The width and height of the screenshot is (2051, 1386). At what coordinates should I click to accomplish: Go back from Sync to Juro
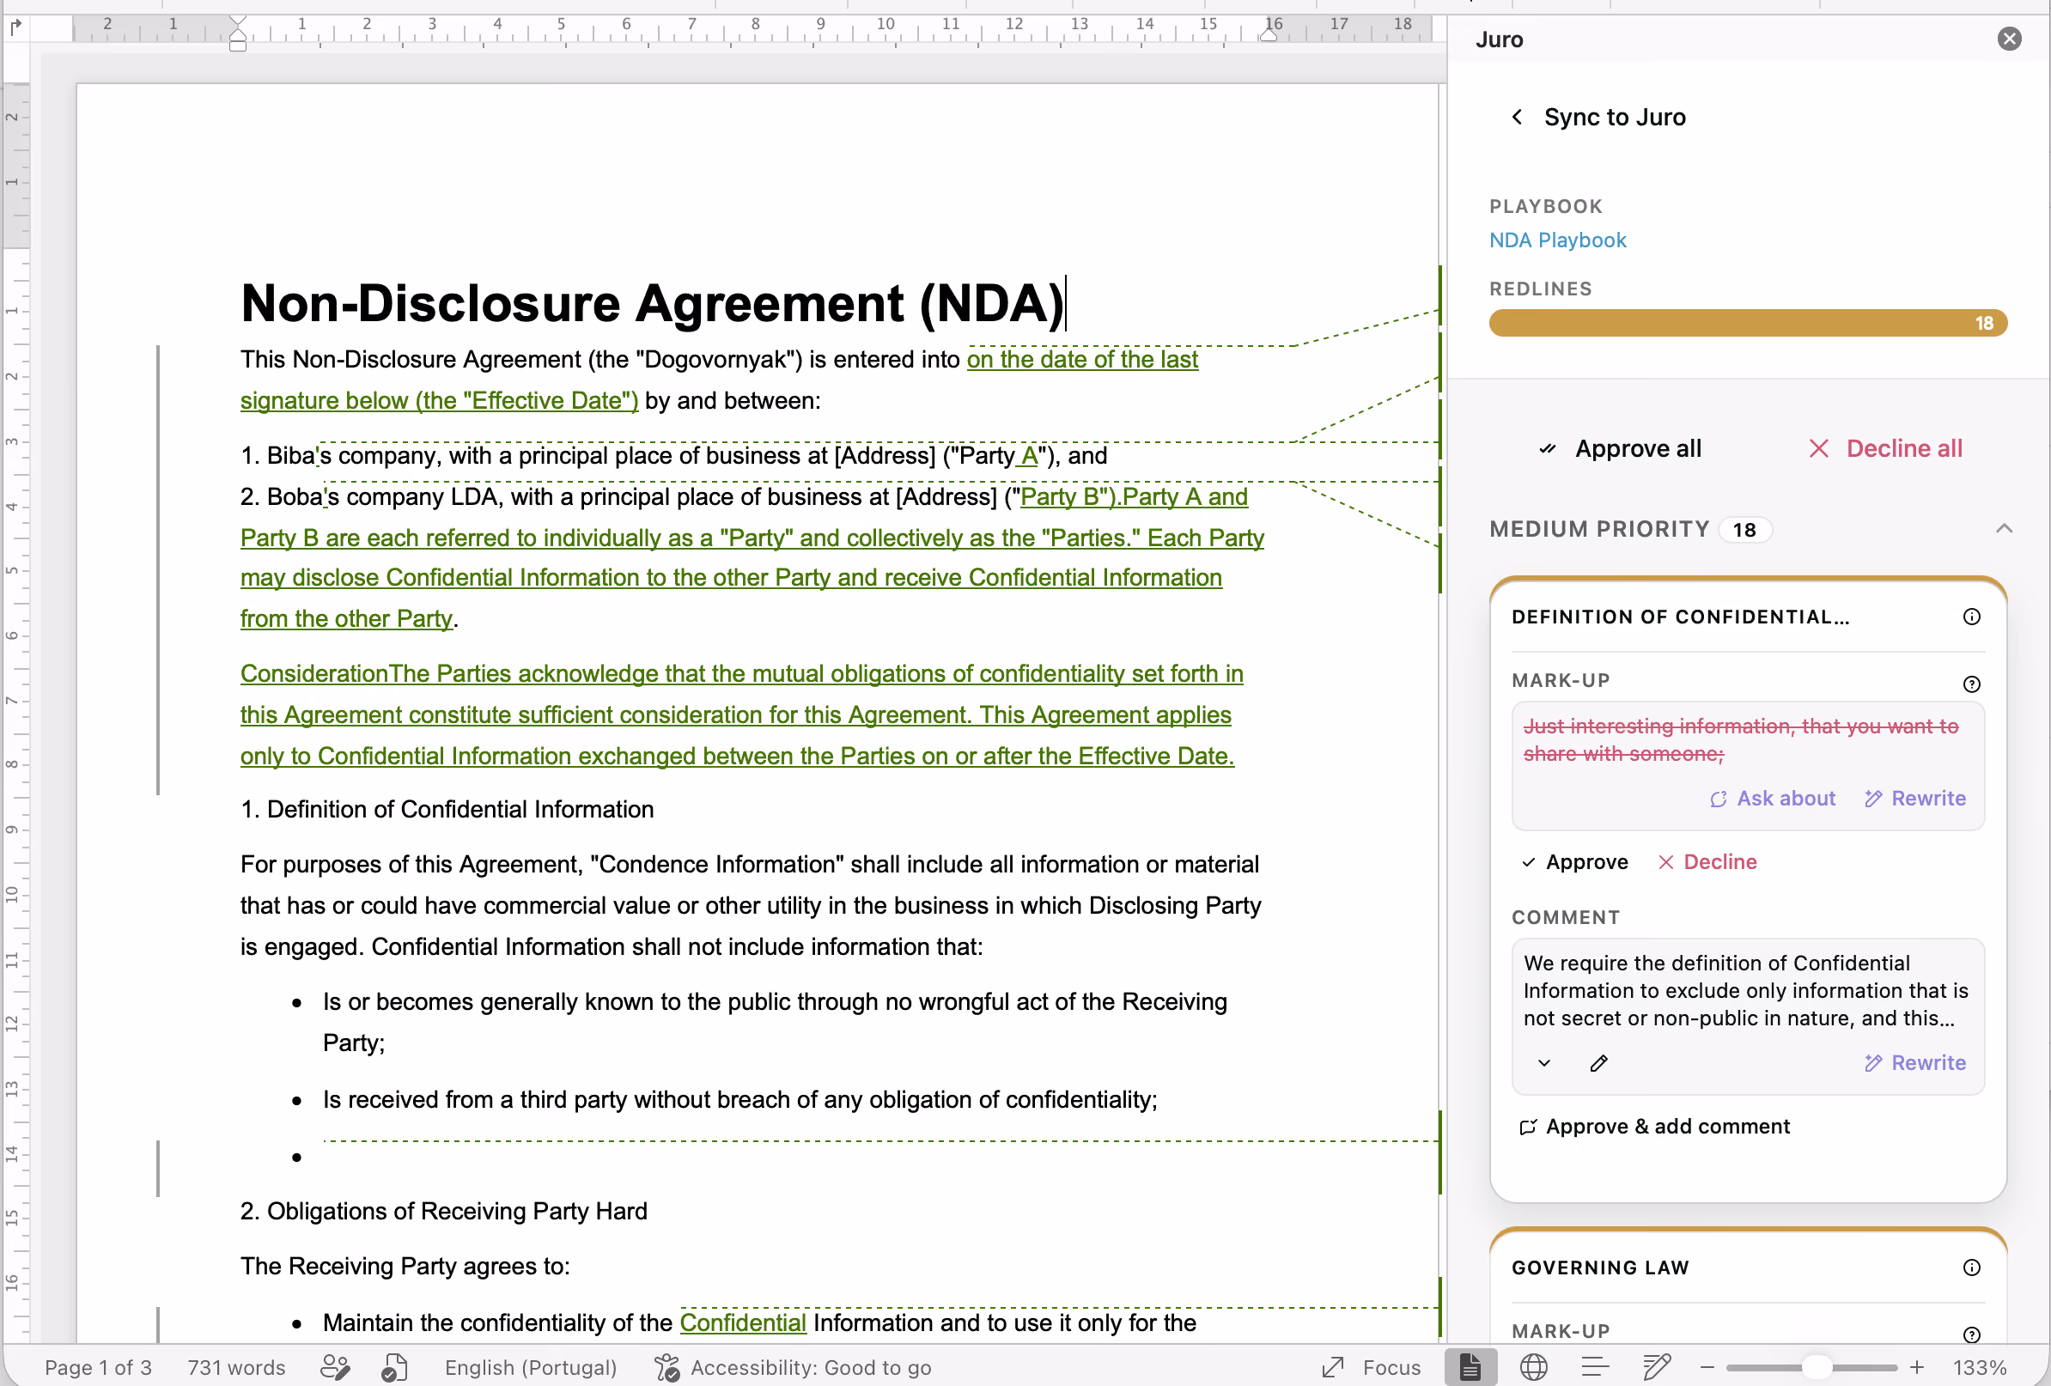[1517, 117]
